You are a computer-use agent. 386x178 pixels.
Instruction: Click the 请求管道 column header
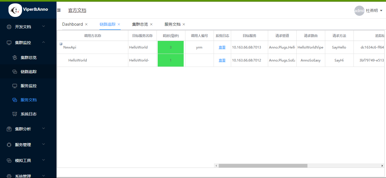coord(282,36)
